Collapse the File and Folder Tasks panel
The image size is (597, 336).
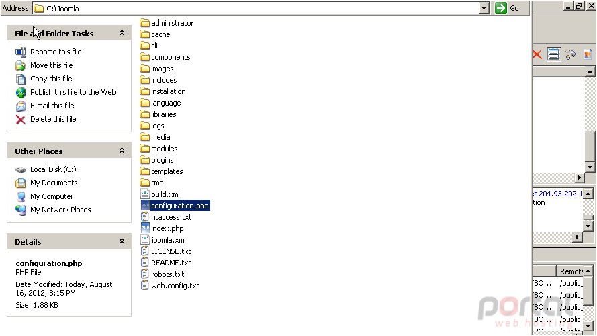point(122,33)
